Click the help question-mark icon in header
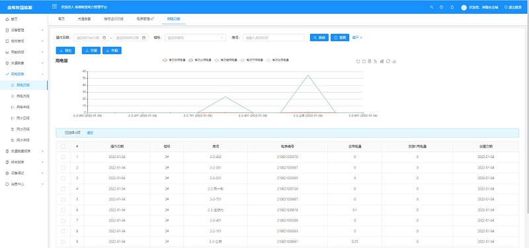The image size is (529, 248). tap(441, 7)
